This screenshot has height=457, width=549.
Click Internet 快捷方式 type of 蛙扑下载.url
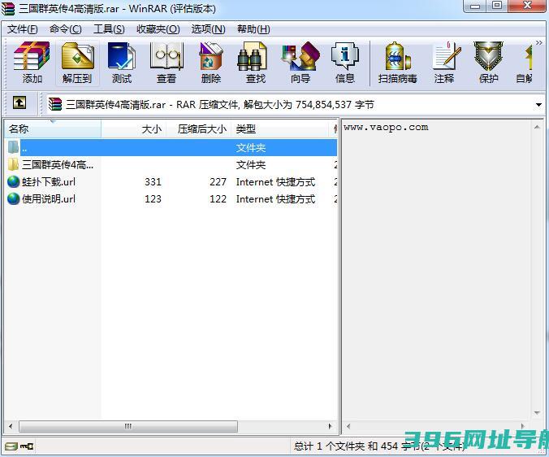[275, 182]
